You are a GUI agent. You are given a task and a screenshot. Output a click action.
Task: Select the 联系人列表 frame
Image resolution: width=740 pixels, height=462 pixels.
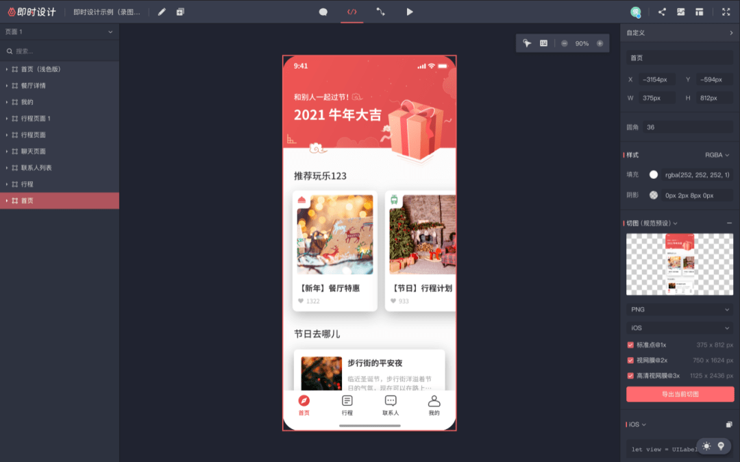click(x=60, y=167)
